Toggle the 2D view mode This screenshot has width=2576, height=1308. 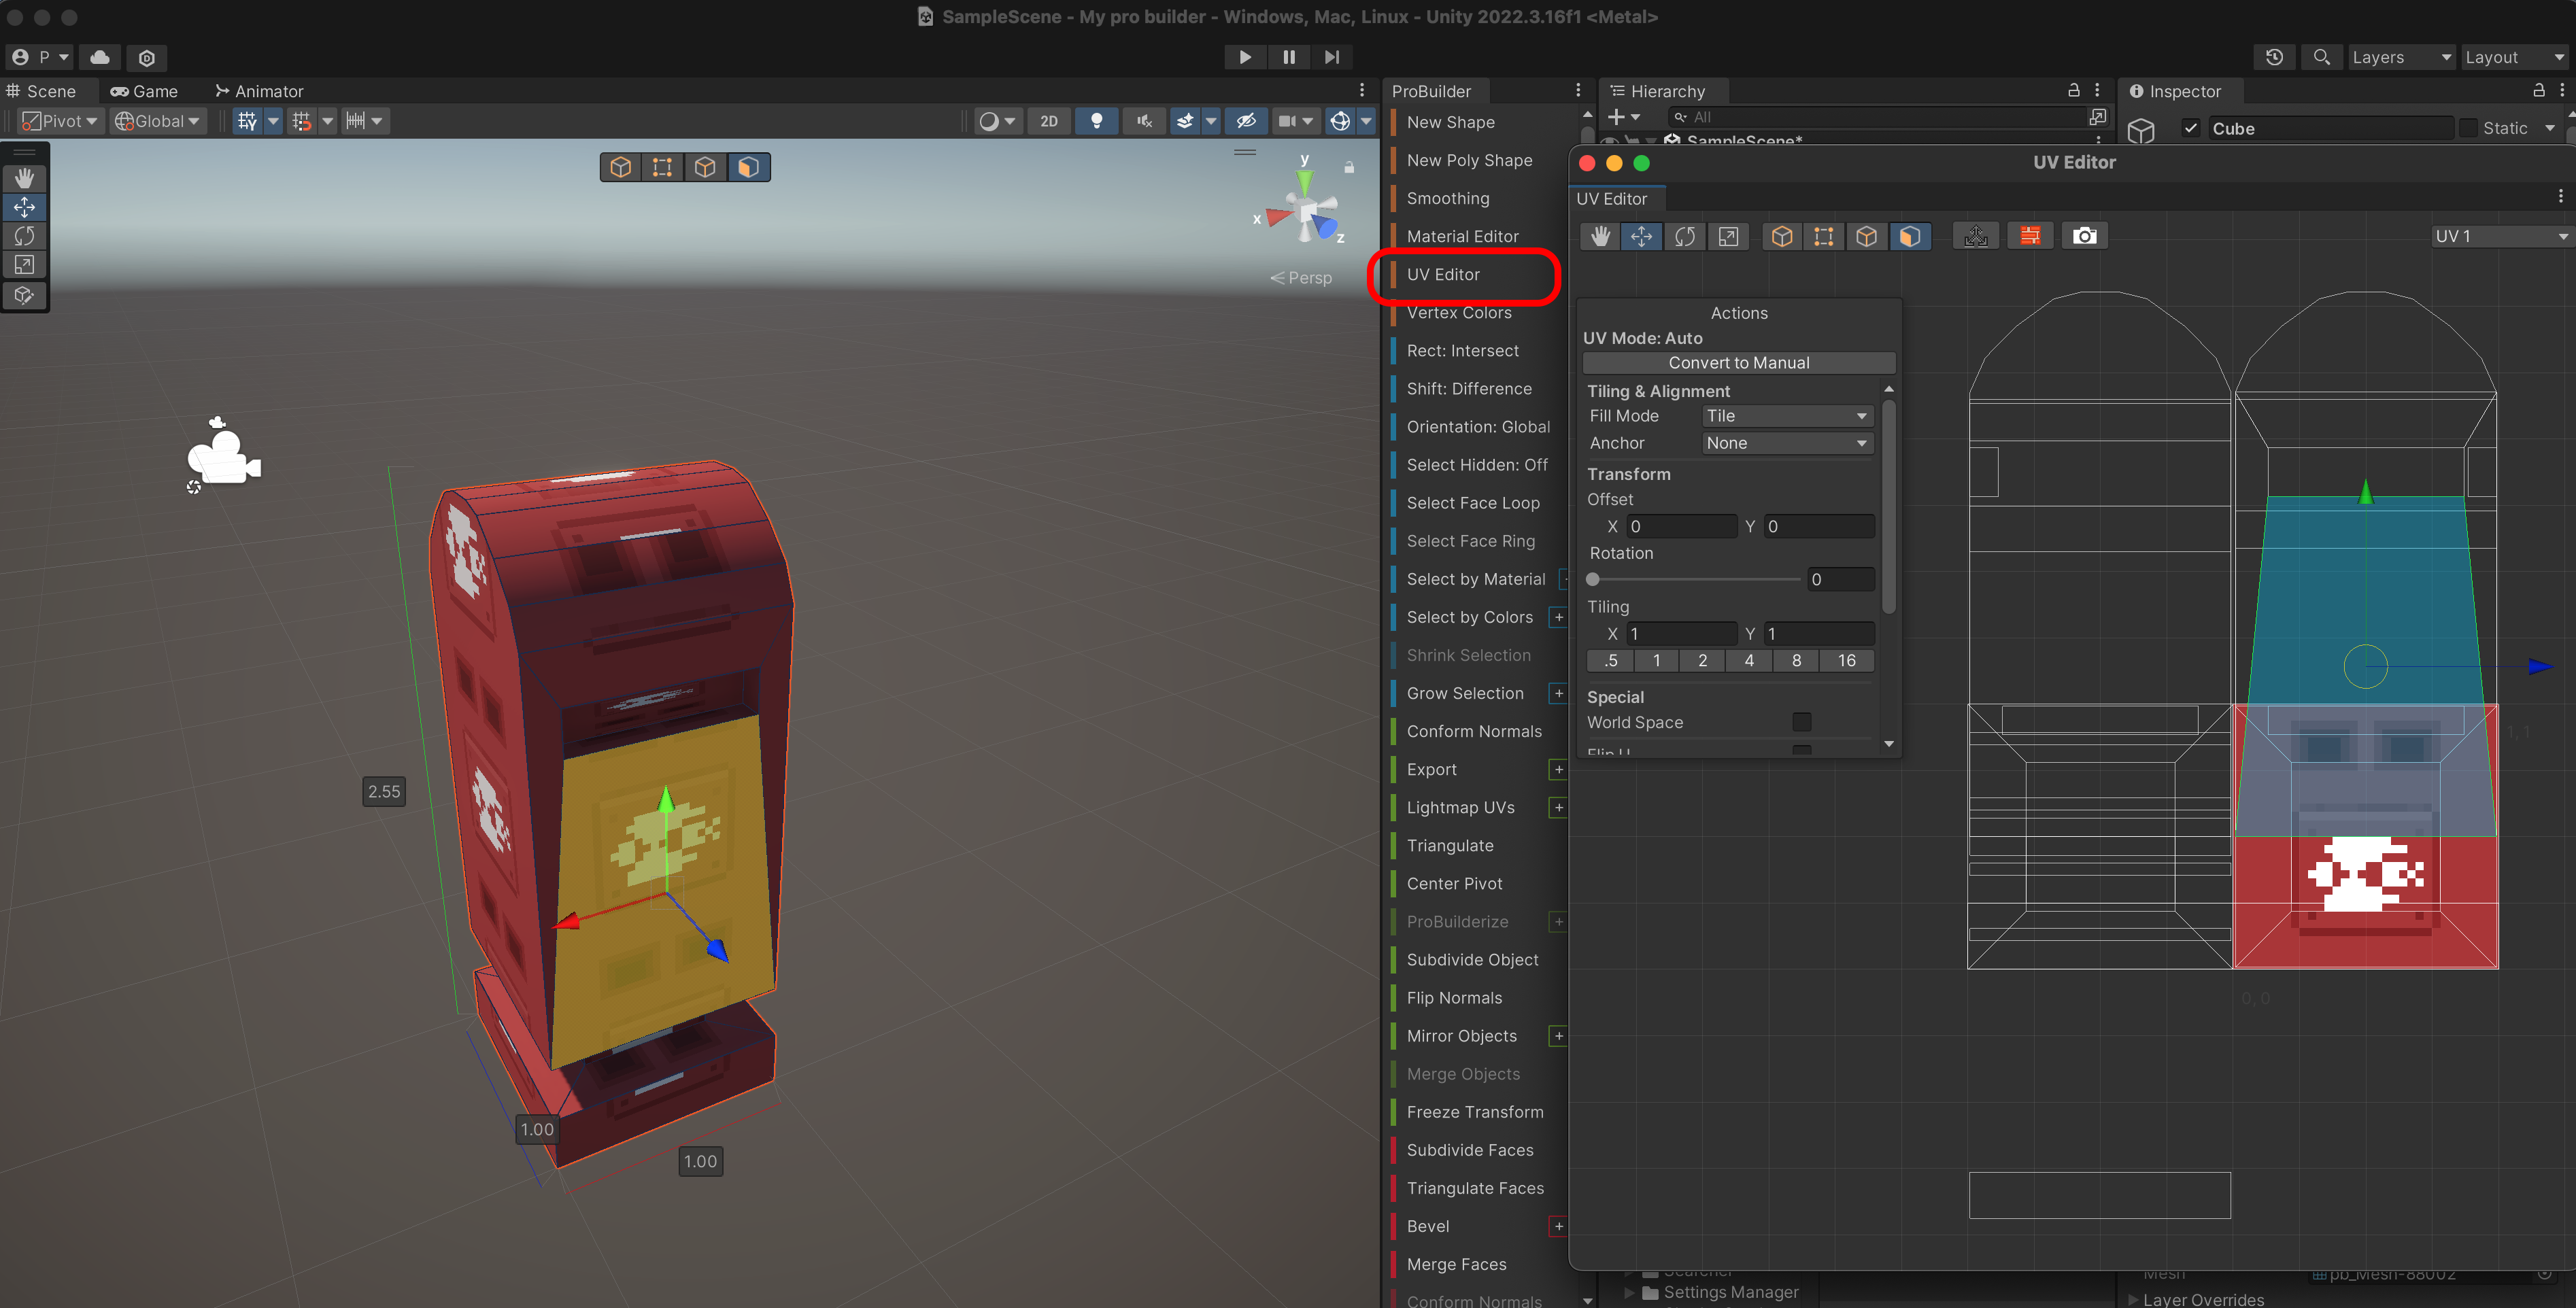click(x=1048, y=121)
